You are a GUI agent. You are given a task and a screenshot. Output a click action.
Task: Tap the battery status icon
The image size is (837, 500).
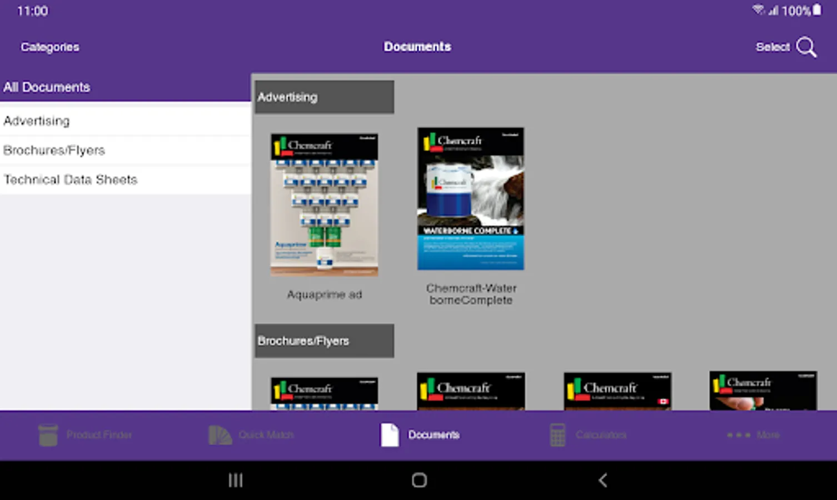pos(817,10)
